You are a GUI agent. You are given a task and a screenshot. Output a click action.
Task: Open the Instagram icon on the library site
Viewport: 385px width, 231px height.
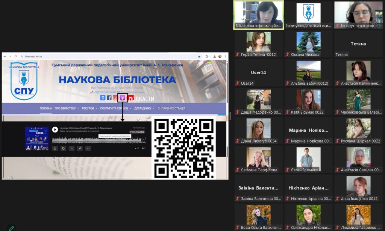tap(115, 98)
